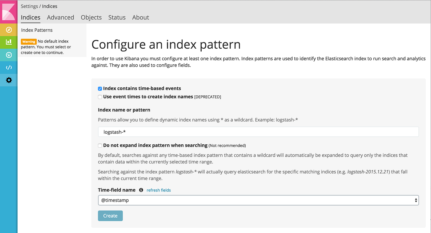Click the refresh fields link
The image size is (431, 233).
(x=159, y=190)
